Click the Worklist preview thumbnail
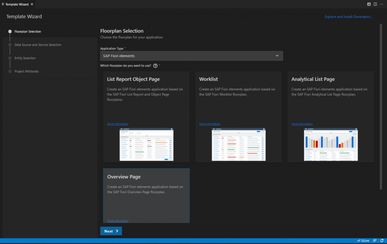The height and width of the screenshot is (244, 387). 239,145
